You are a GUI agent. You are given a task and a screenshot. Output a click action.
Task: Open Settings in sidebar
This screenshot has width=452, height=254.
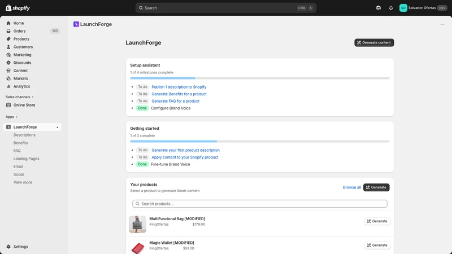tap(20, 247)
